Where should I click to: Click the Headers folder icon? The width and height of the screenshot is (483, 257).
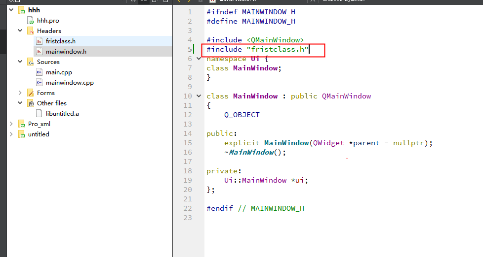click(x=31, y=31)
